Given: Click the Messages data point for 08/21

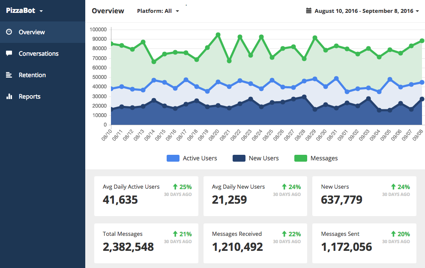Looking at the screenshot, I should tap(229, 61).
